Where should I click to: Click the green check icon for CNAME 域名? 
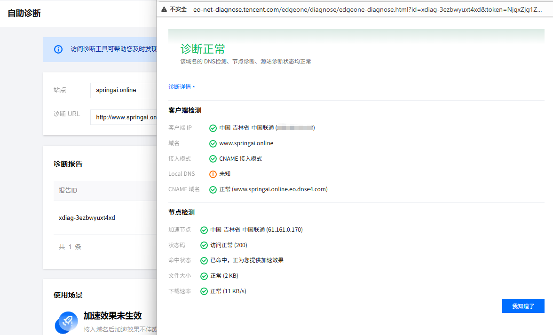(x=213, y=189)
